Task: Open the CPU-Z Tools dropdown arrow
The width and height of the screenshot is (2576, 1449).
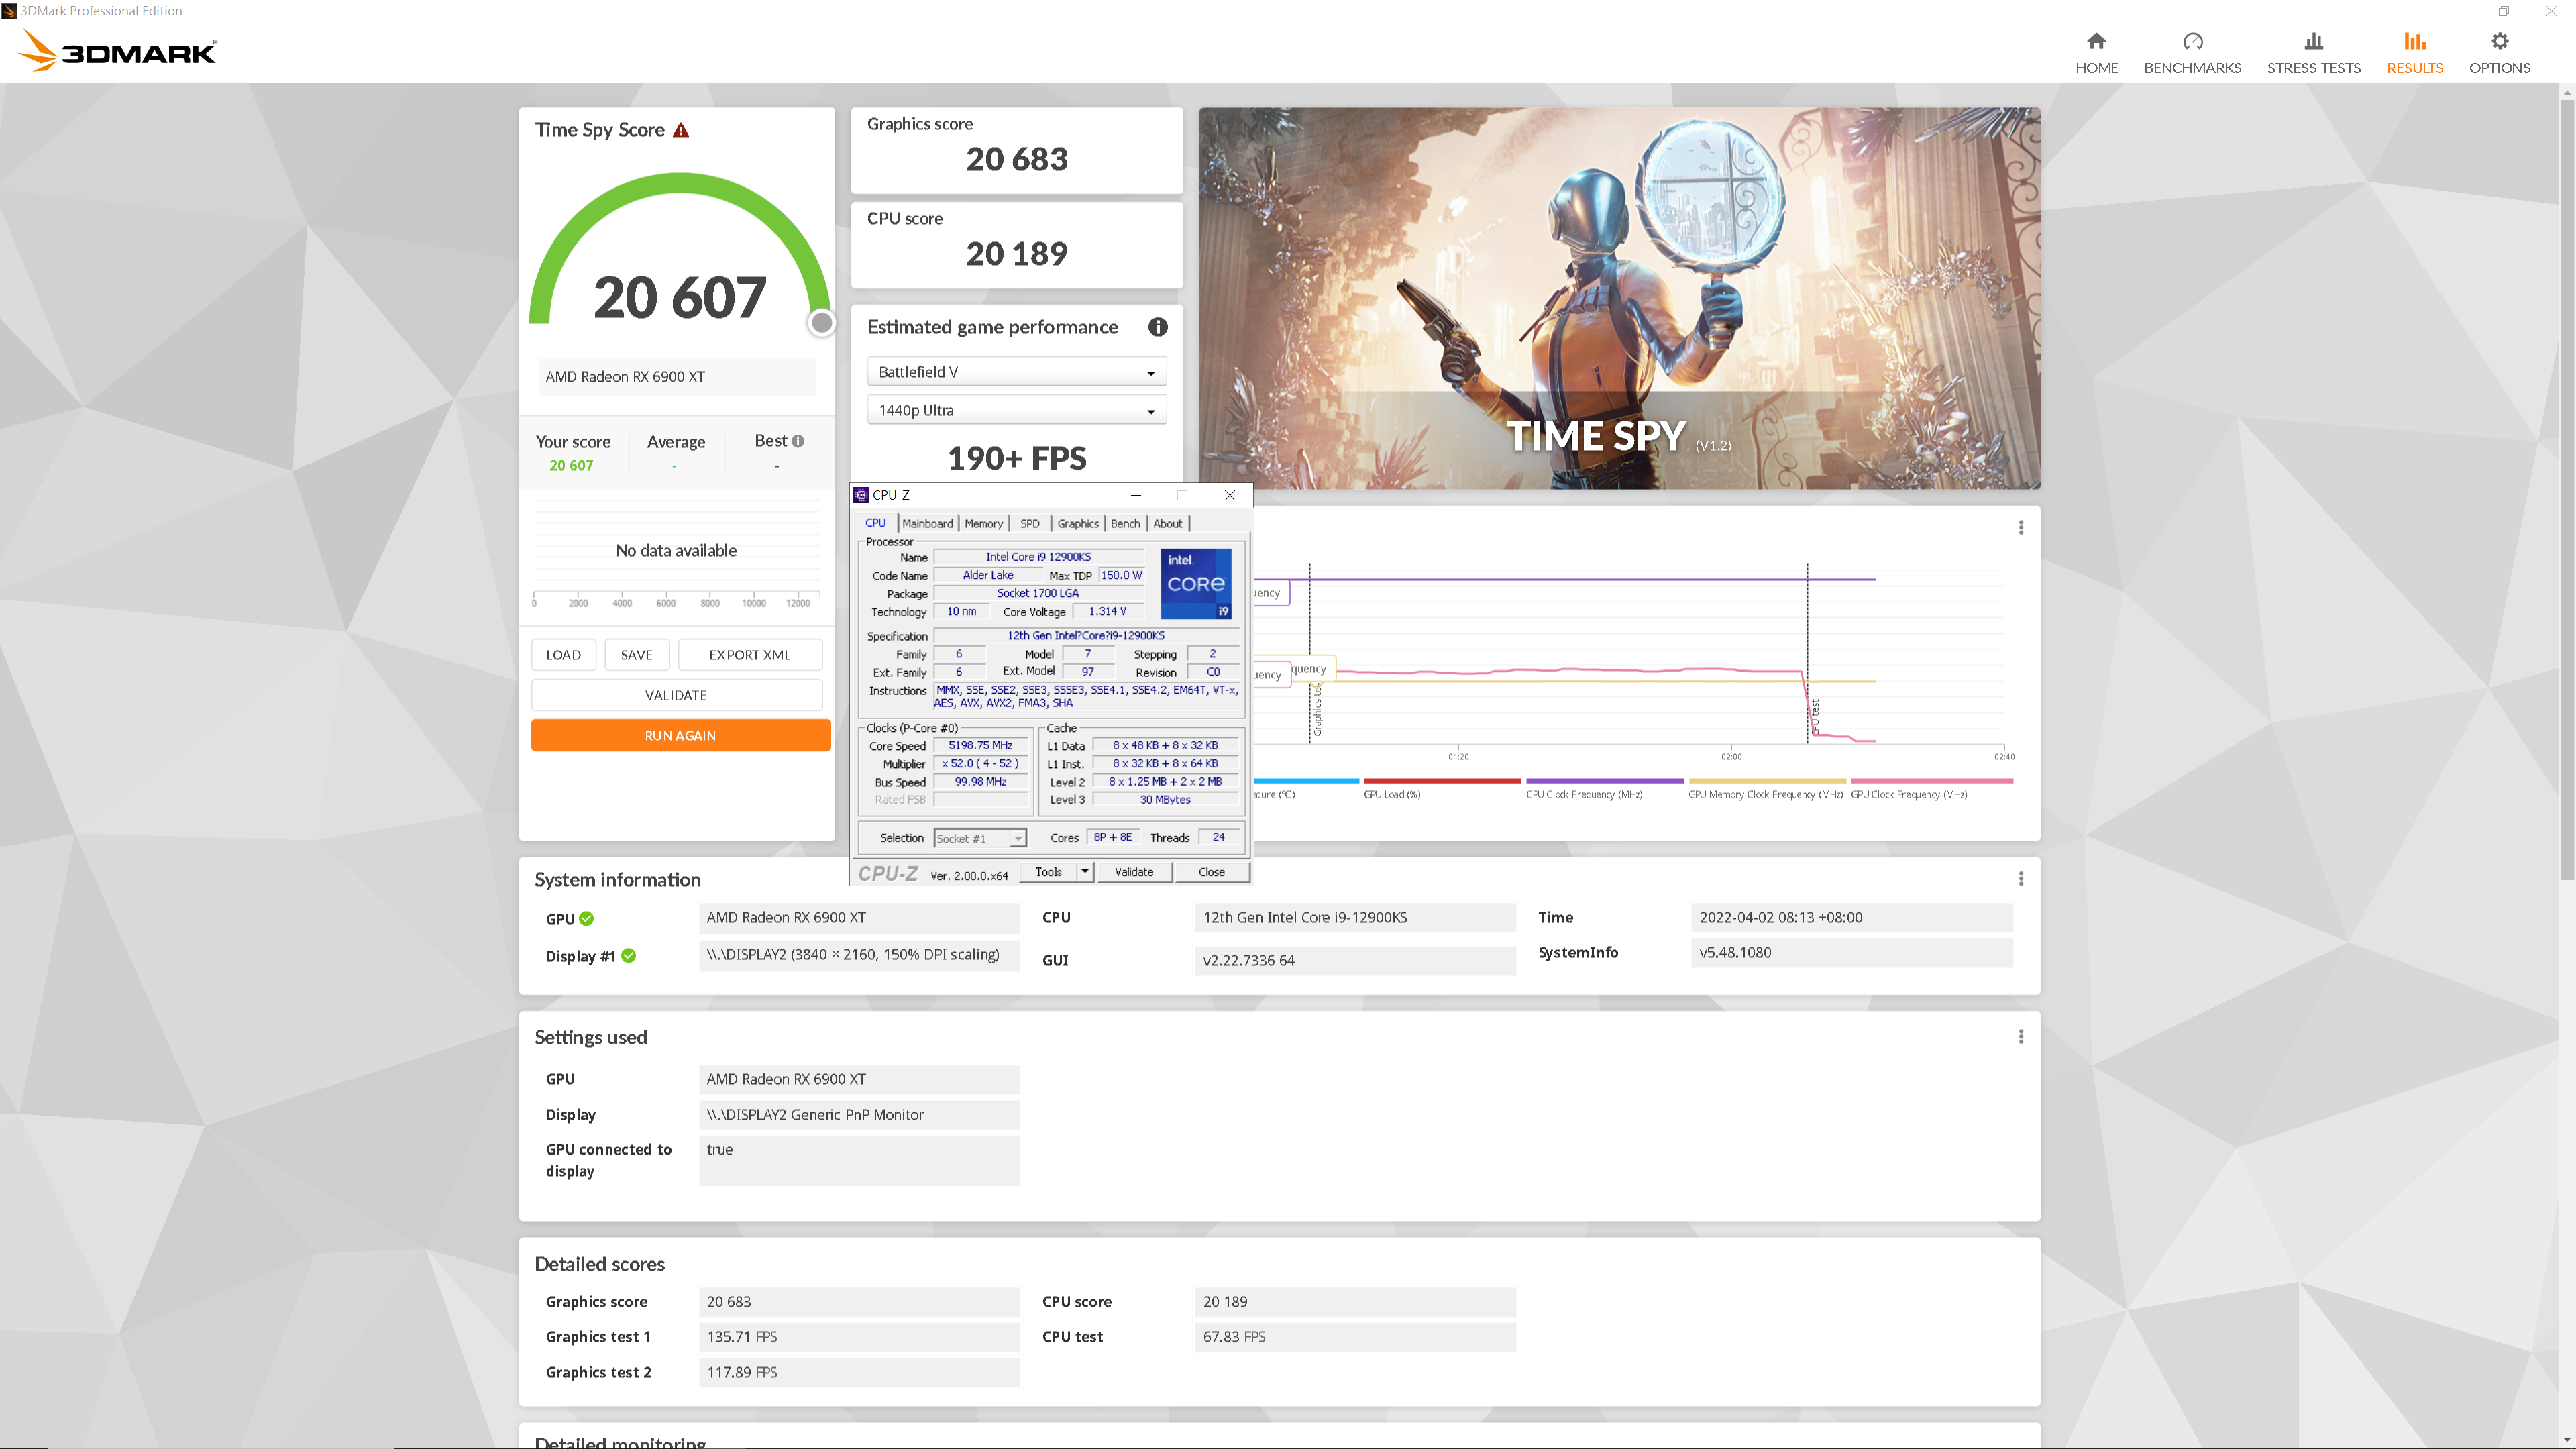Action: [x=1084, y=871]
